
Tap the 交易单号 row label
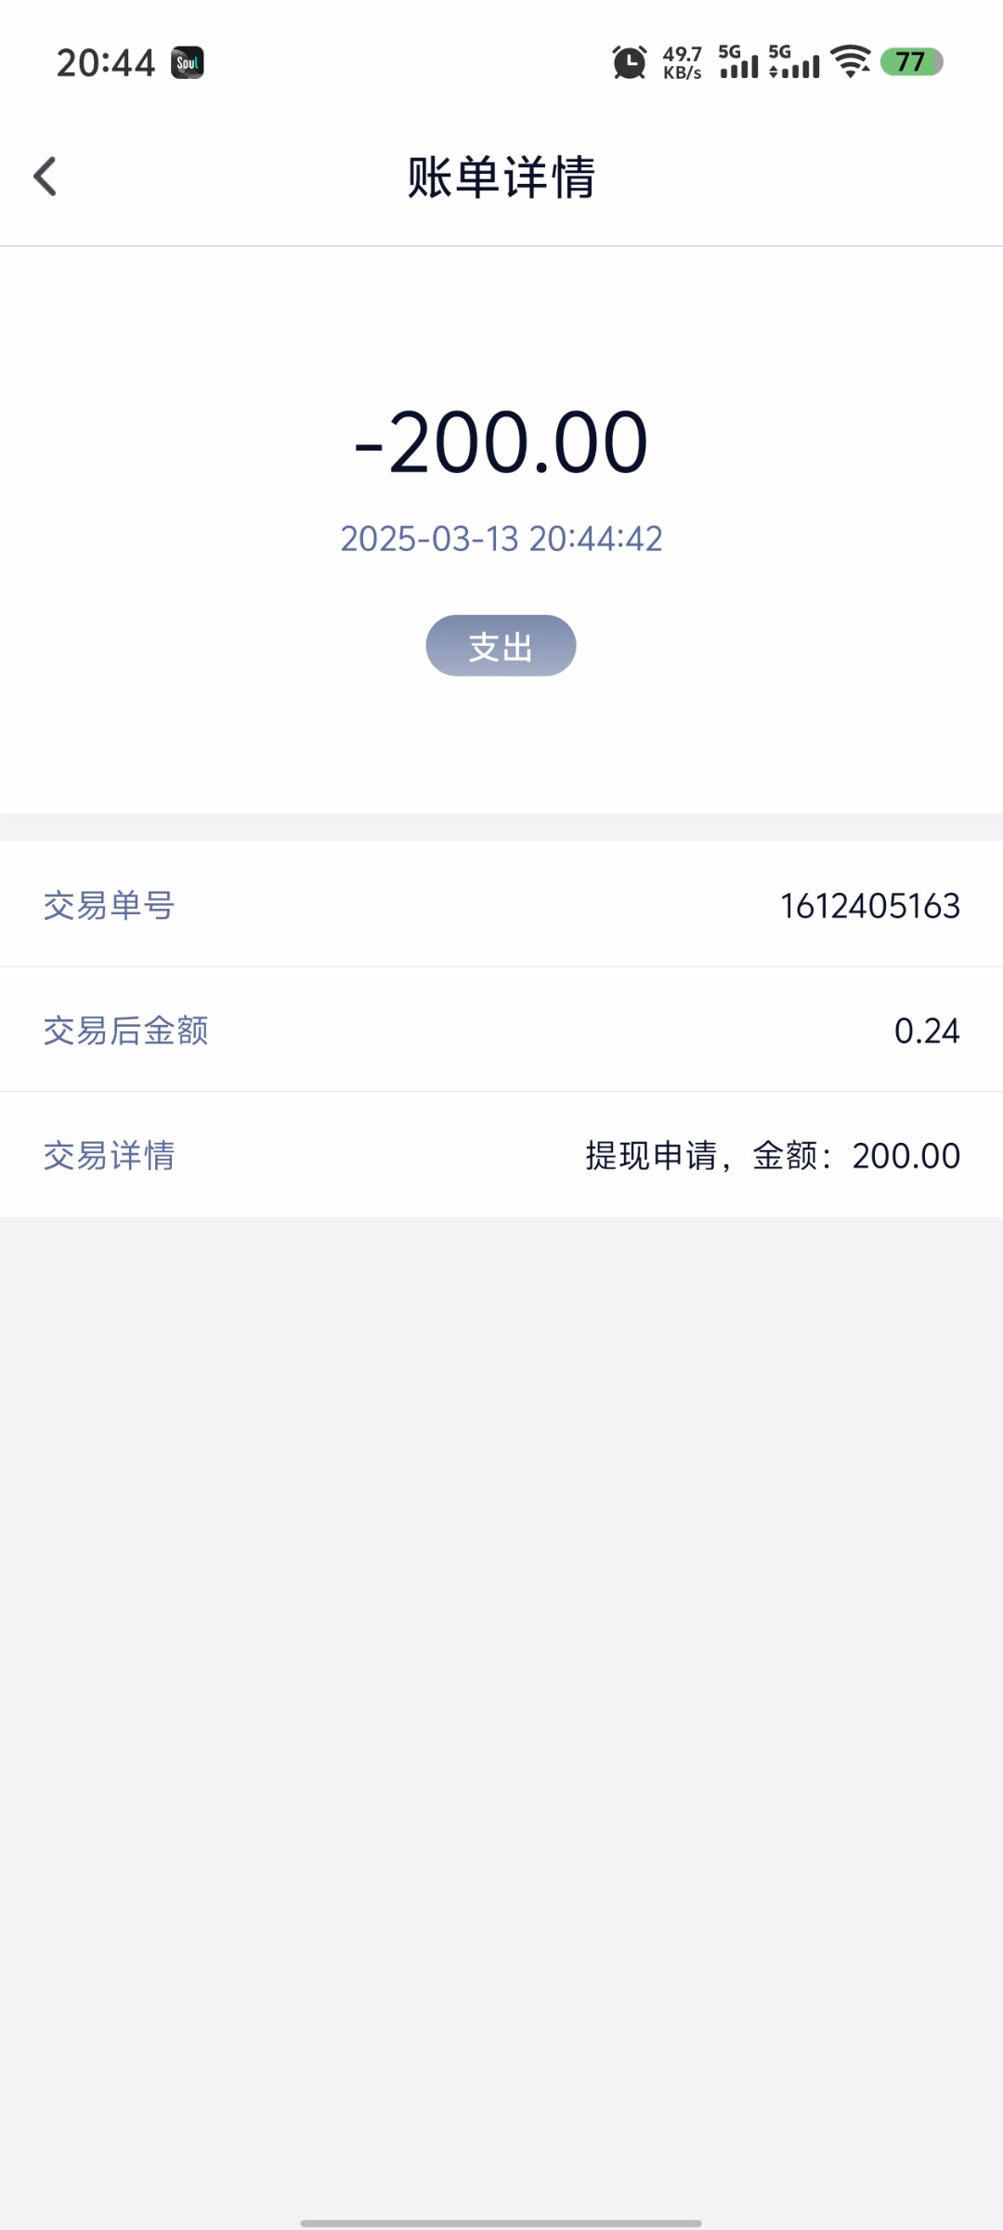tap(110, 905)
